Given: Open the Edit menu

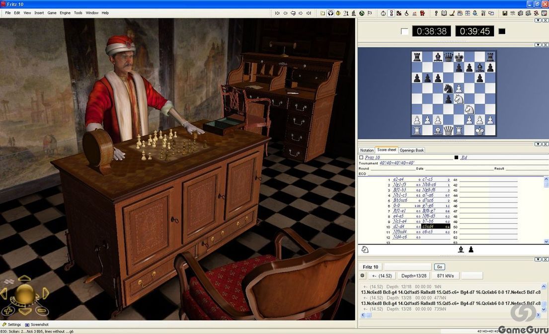Looking at the screenshot, I should click(x=17, y=13).
